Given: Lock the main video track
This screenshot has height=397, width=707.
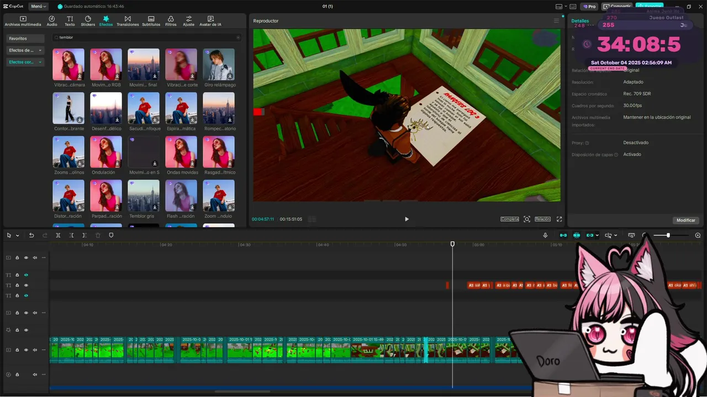Looking at the screenshot, I should pyautogui.click(x=17, y=350).
